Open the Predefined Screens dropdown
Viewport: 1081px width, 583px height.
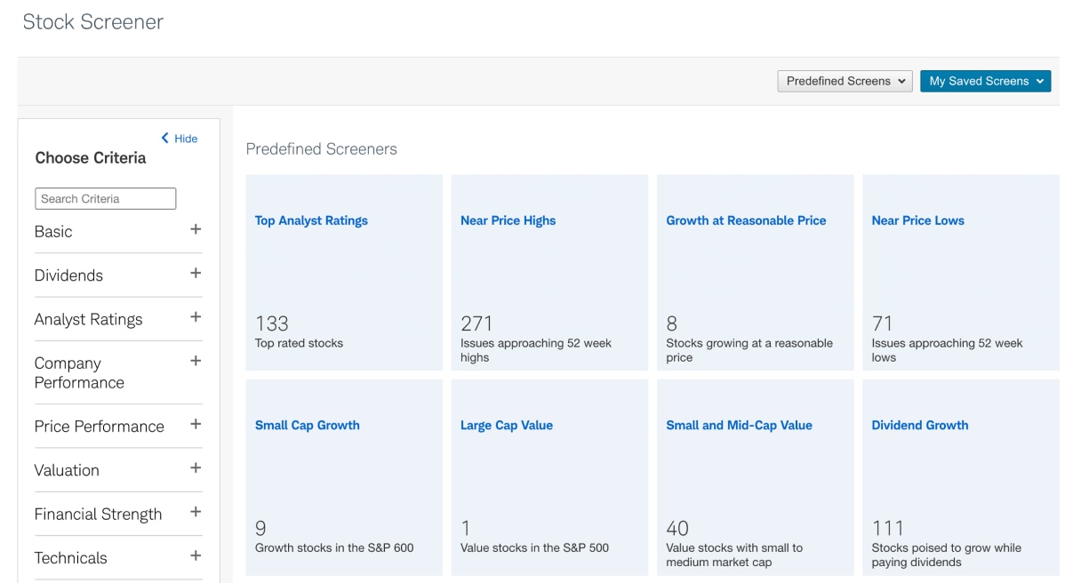pyautogui.click(x=844, y=80)
